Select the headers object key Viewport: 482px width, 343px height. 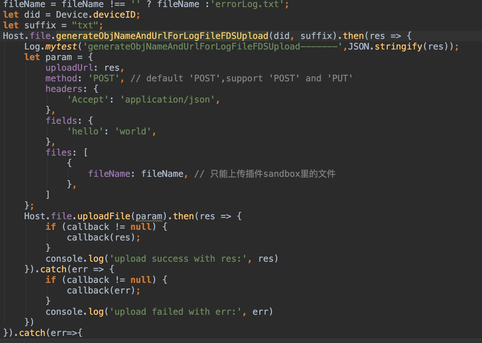coord(64,89)
